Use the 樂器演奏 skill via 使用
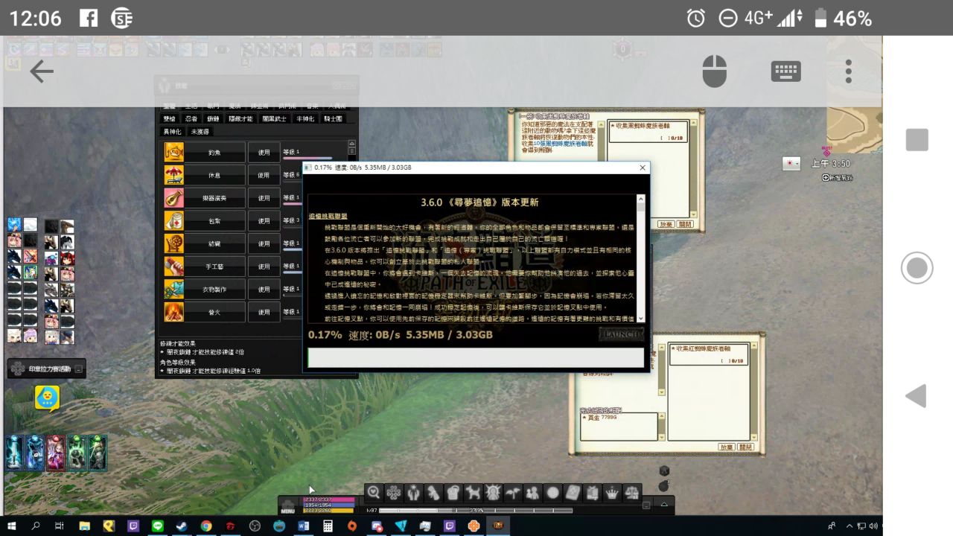This screenshot has height=536, width=953. (264, 198)
